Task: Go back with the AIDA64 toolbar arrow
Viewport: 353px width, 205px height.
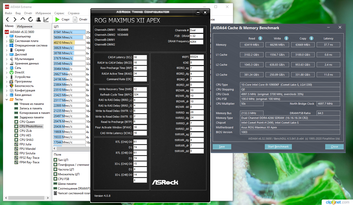Action: (x=7, y=19)
